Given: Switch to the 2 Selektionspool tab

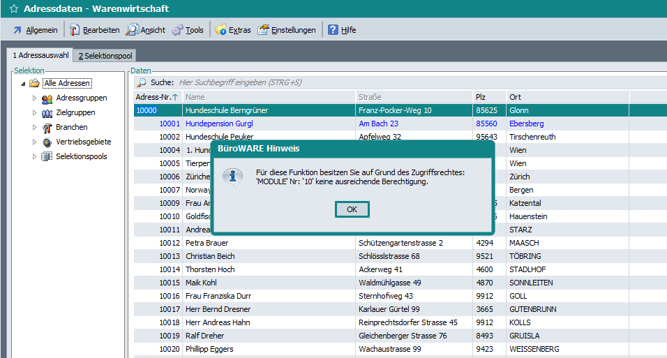Looking at the screenshot, I should pyautogui.click(x=105, y=56).
